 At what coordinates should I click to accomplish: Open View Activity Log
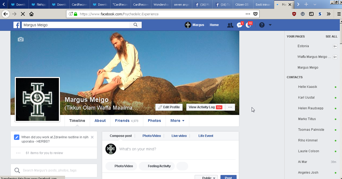[x=205, y=107]
